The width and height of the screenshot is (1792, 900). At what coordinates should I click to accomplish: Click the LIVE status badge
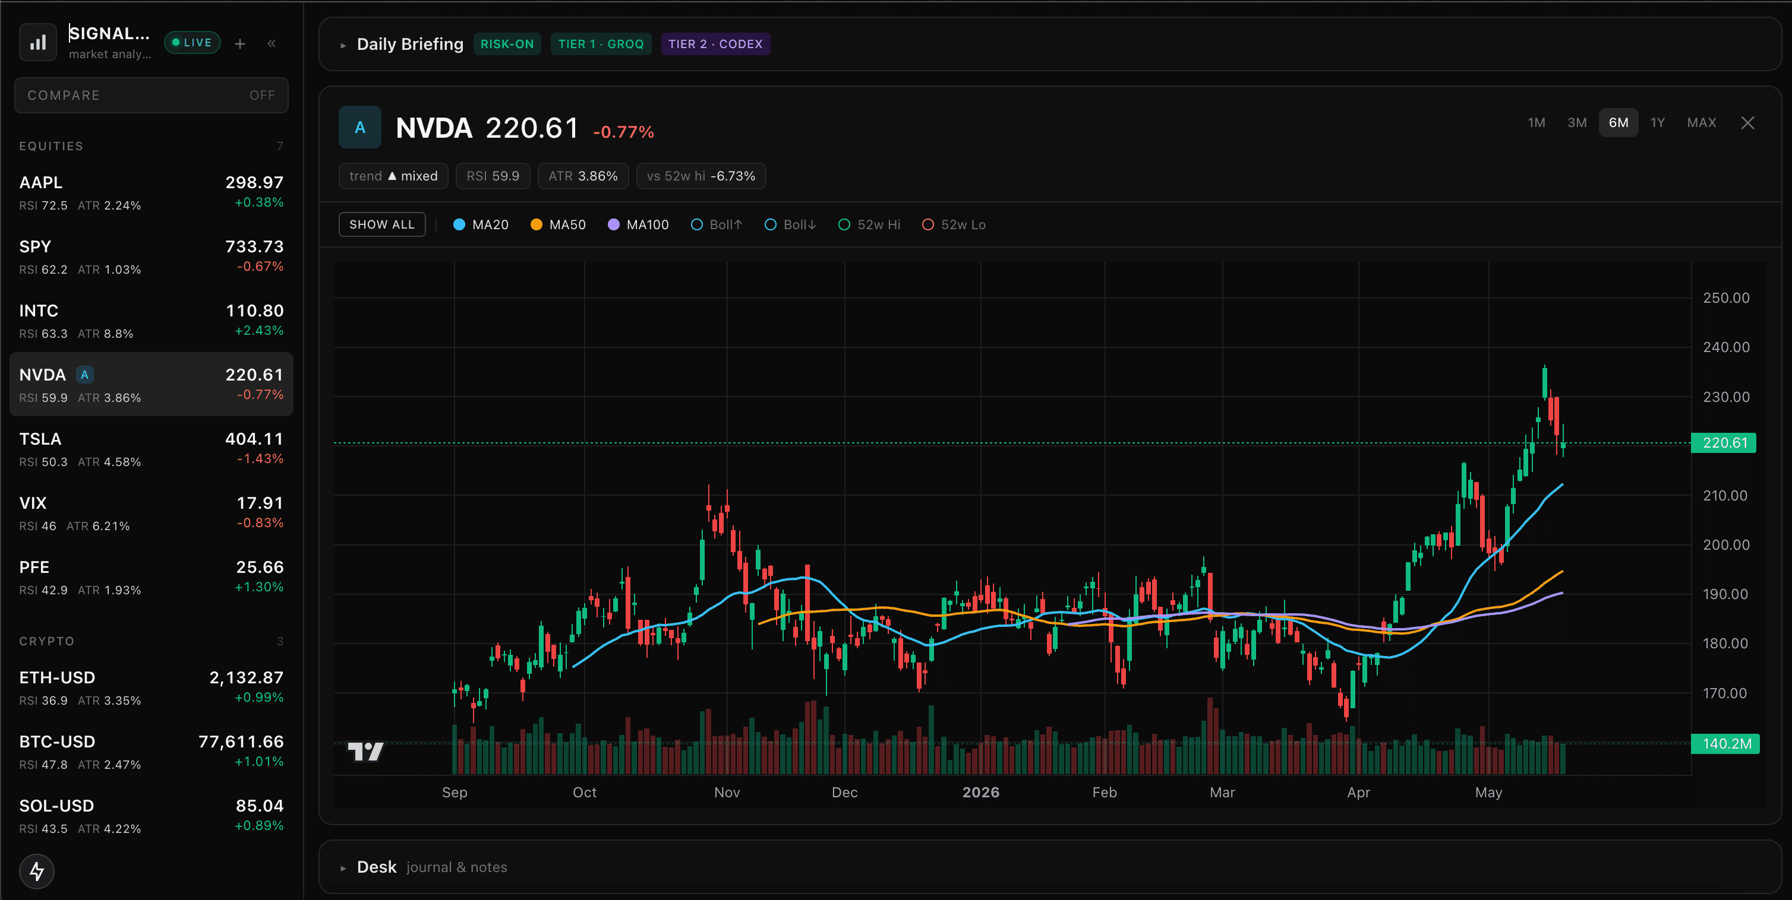[x=192, y=43]
